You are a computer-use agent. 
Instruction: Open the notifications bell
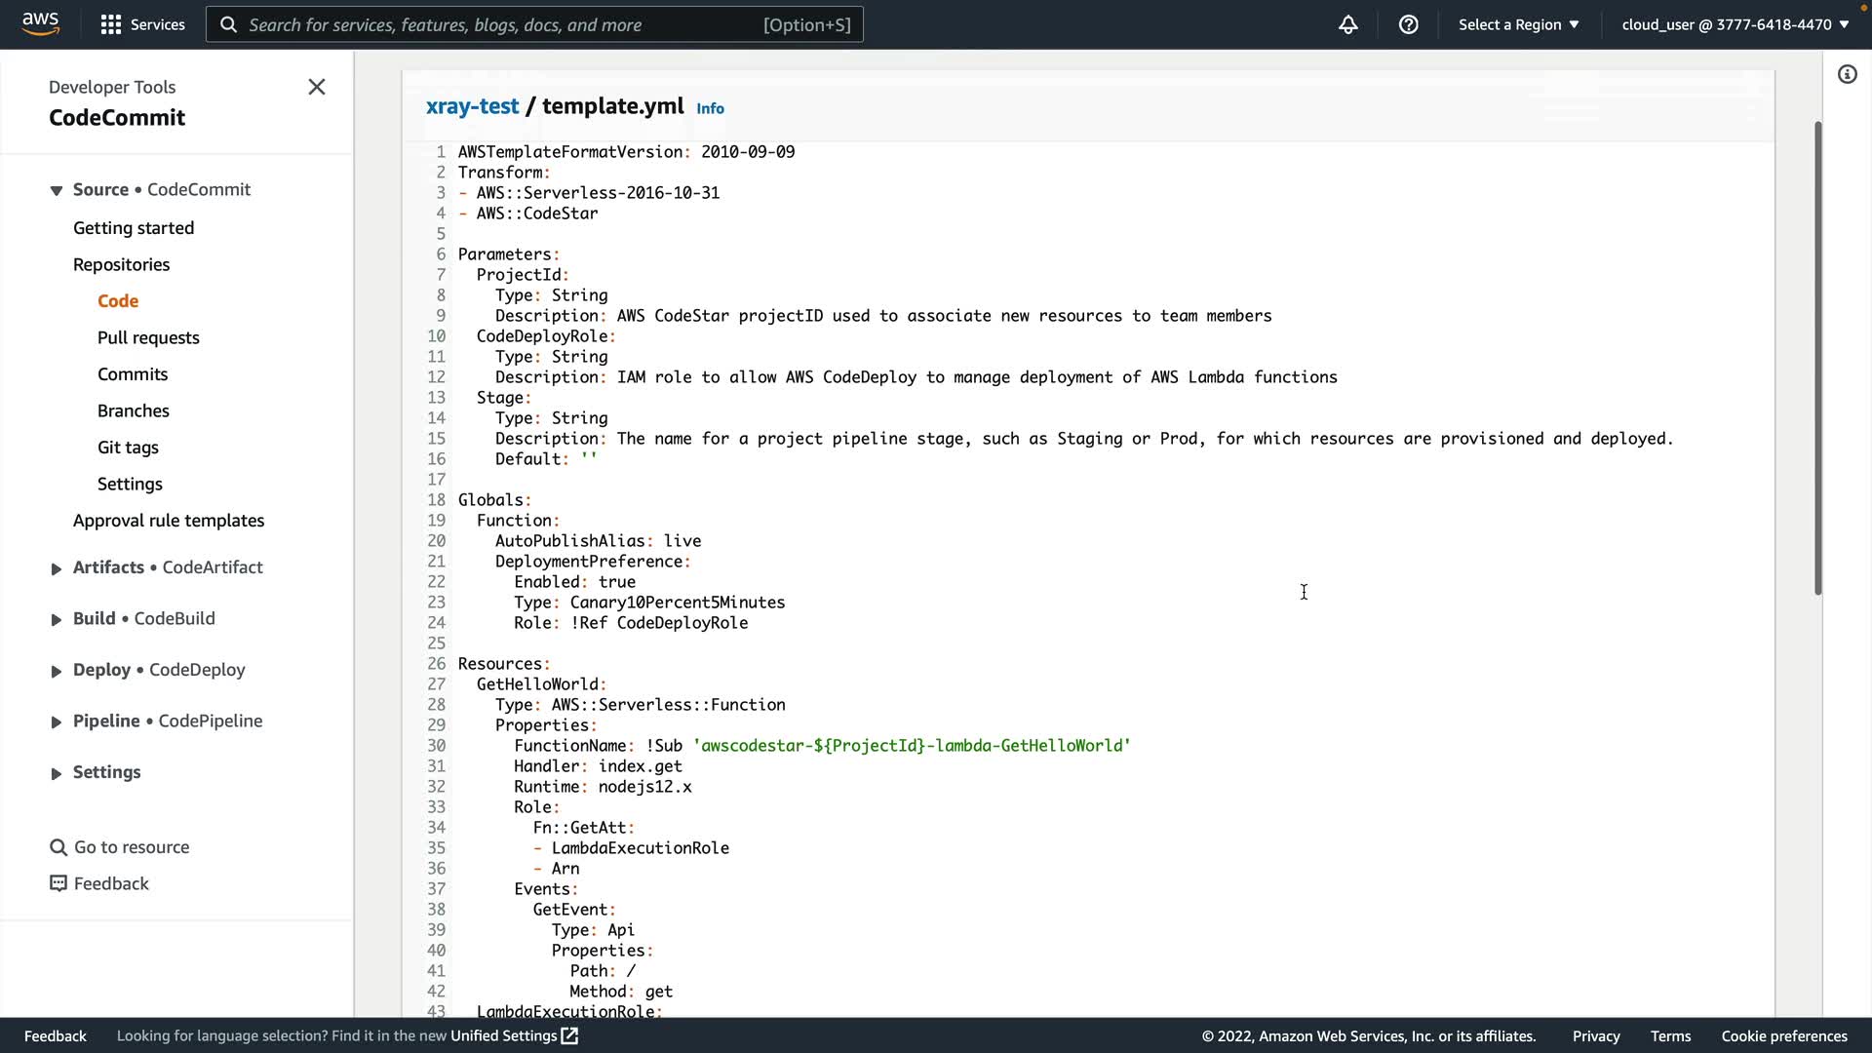(1347, 24)
